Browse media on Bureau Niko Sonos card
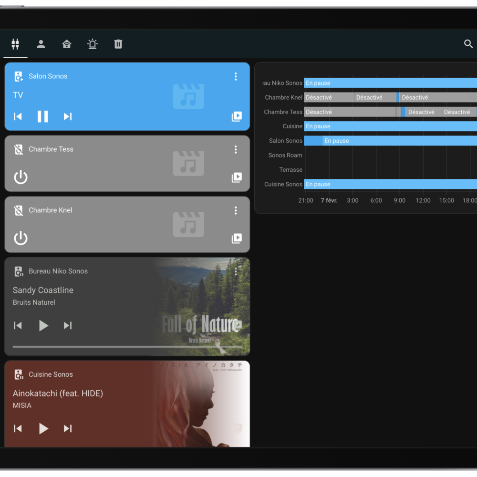Screen dimensions: 477x477 (237, 325)
